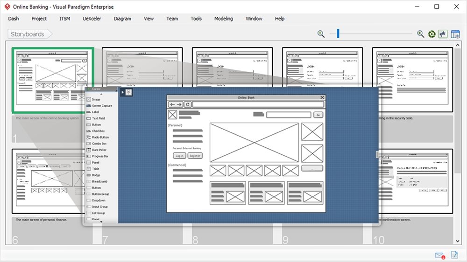Click the [Commercial] label in the wireframe
Screen dimensions: 467x262
coord(177,165)
